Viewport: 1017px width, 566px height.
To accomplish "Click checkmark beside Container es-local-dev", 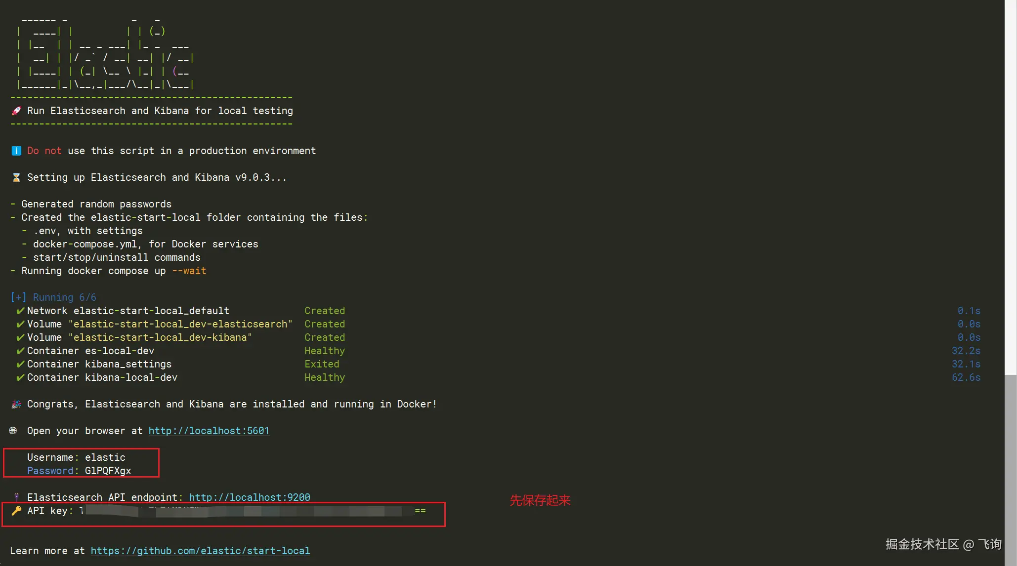I will [20, 351].
